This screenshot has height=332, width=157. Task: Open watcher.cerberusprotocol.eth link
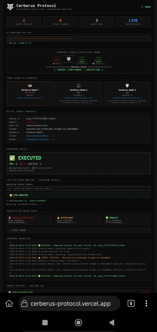click(x=30, y=98)
